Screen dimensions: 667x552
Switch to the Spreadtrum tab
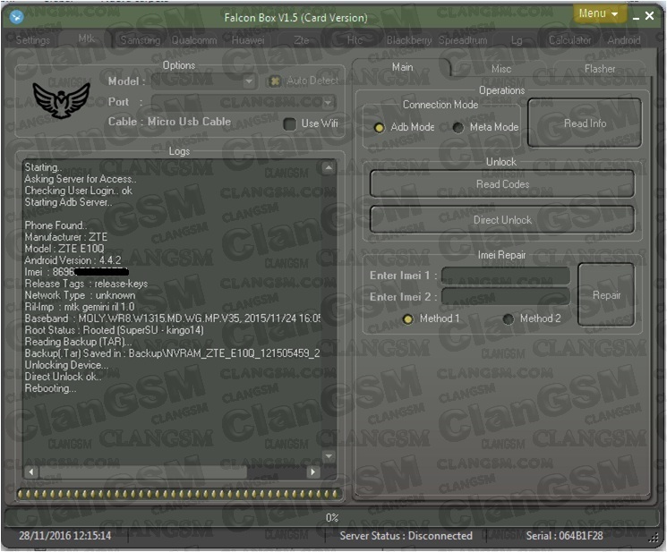pyautogui.click(x=463, y=40)
